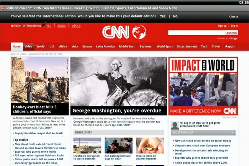Click the user avatar icon beside the login prompt
Viewport: 249px width, 166px height.
point(175,126)
